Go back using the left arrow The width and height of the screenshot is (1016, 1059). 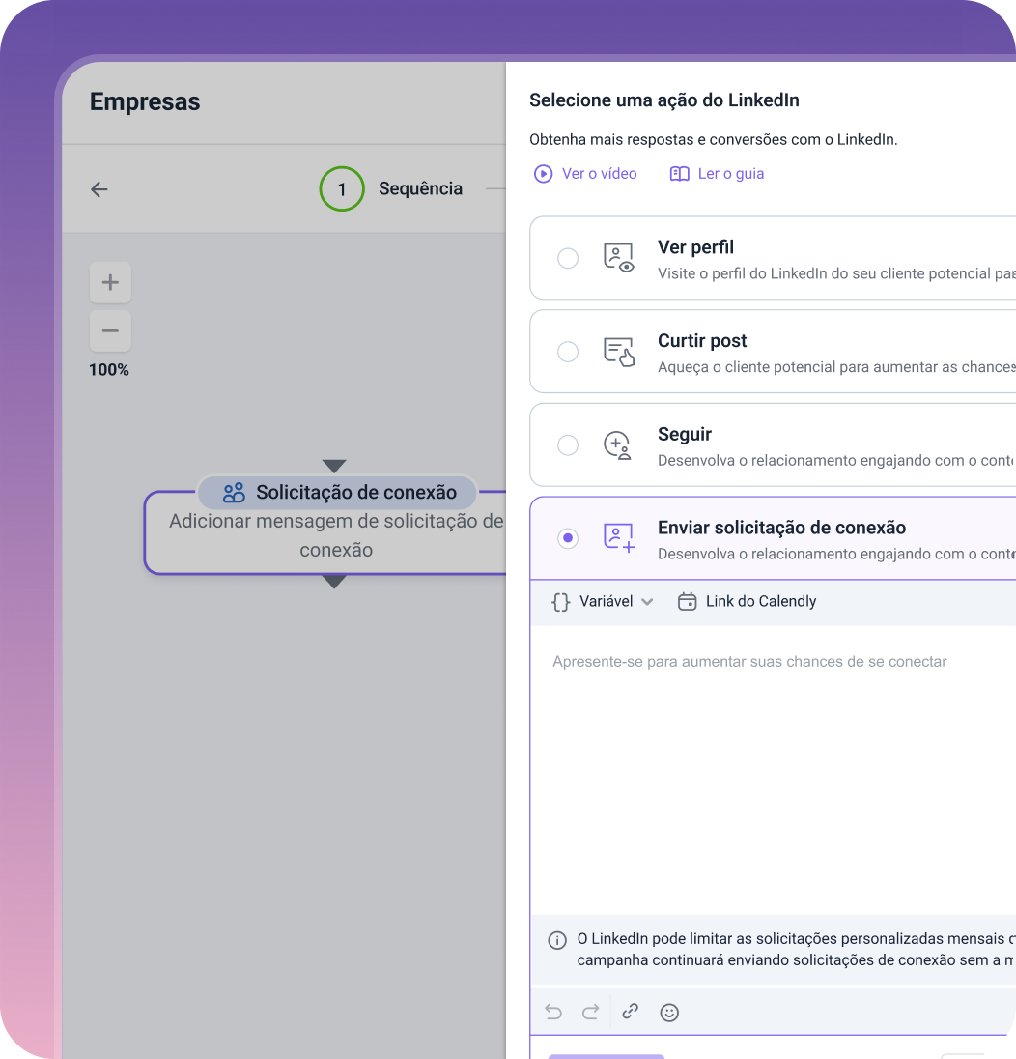pos(99,189)
